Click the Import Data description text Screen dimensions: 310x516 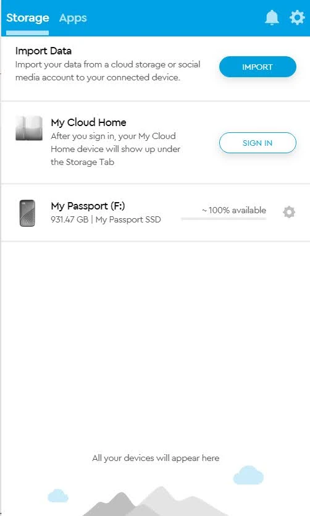(108, 70)
